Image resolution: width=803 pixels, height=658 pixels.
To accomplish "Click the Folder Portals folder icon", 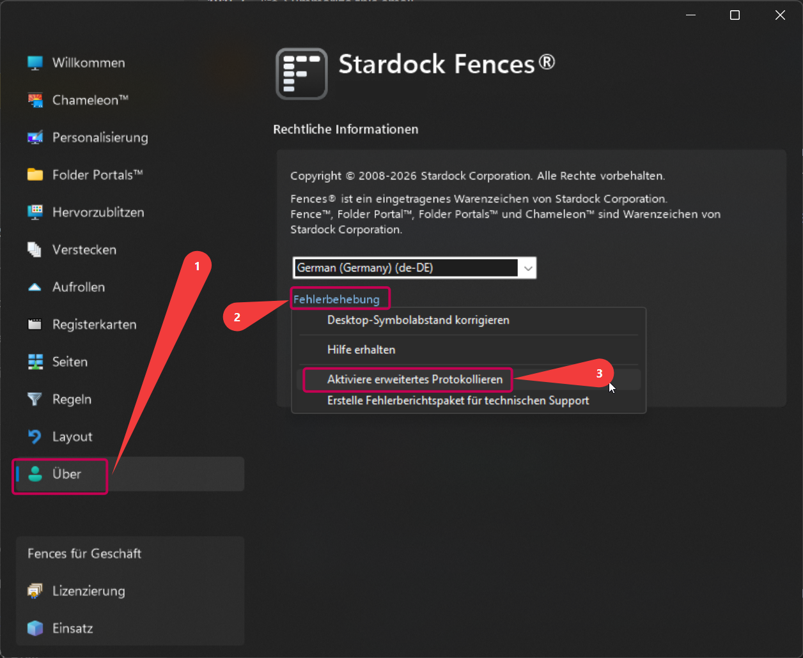I will click(x=35, y=175).
